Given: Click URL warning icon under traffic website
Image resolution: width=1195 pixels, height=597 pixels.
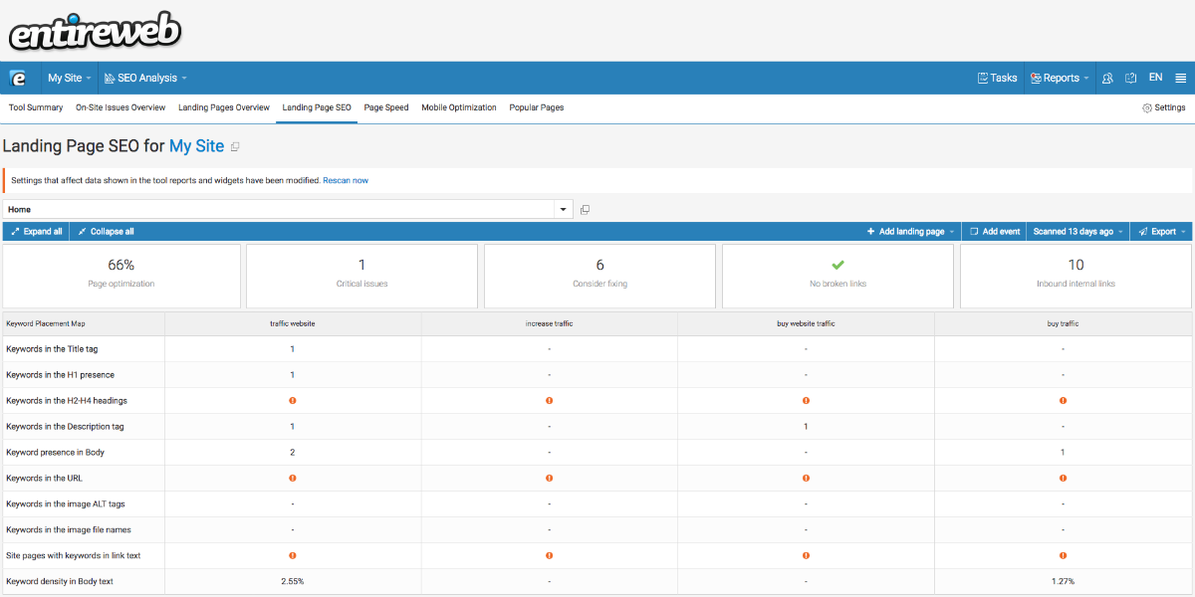Looking at the screenshot, I should [x=293, y=479].
